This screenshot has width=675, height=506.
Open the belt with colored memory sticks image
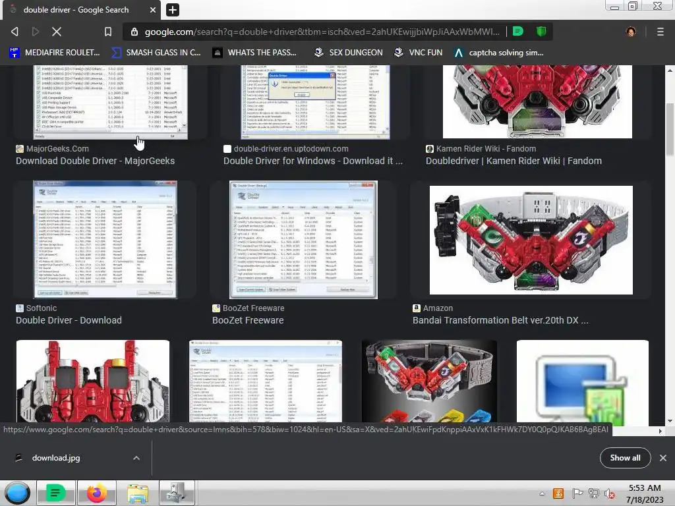point(429,381)
